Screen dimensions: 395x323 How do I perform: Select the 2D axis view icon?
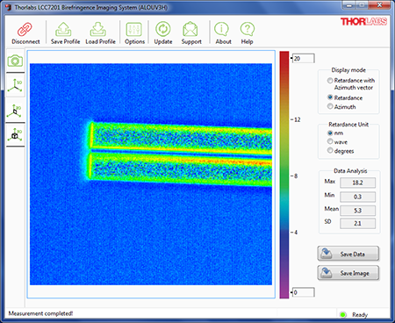(15, 111)
